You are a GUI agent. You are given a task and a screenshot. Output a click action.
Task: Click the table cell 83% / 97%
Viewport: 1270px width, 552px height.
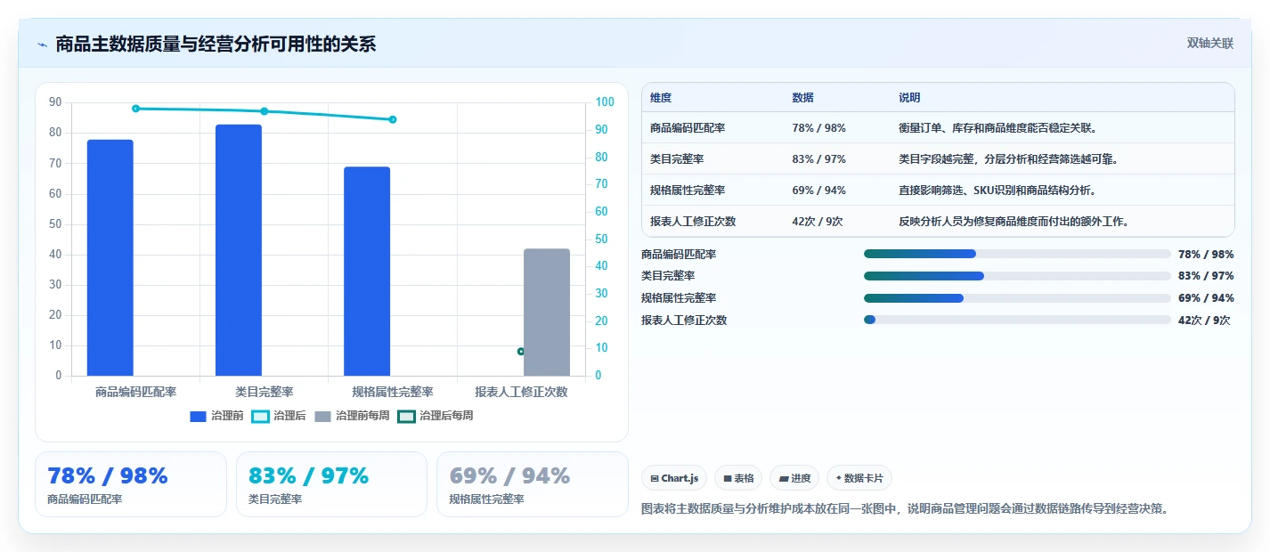(x=818, y=159)
